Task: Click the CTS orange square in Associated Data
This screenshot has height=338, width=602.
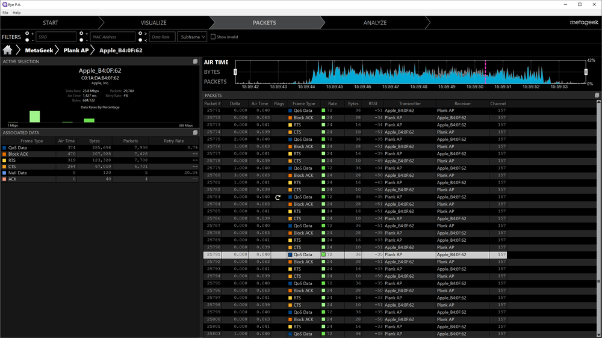Action: coord(4,167)
